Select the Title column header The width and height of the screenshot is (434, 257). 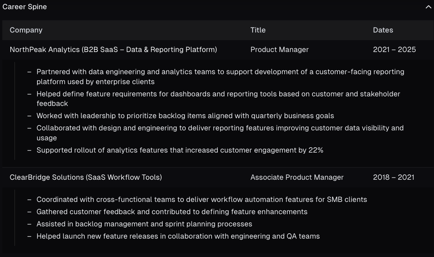[x=257, y=30]
